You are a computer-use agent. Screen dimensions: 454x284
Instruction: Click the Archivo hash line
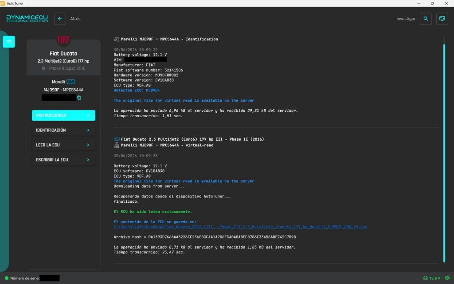tap(205, 237)
